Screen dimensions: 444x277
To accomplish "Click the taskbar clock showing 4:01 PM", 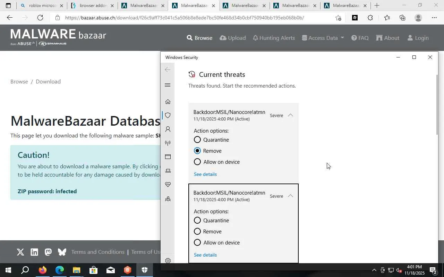I will pos(414,270).
